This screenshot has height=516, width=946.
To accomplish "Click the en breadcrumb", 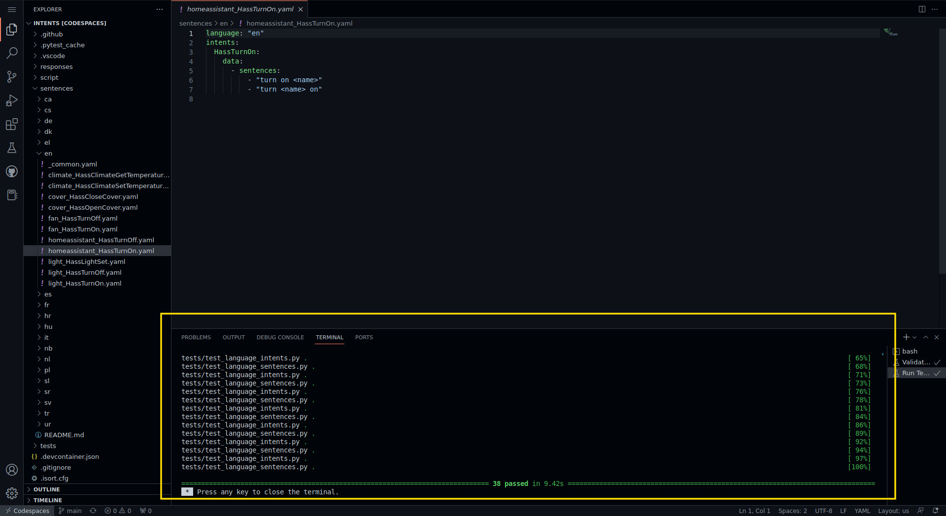I will (x=224, y=23).
